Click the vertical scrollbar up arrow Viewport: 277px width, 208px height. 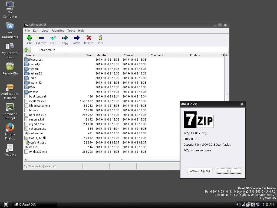point(226,55)
